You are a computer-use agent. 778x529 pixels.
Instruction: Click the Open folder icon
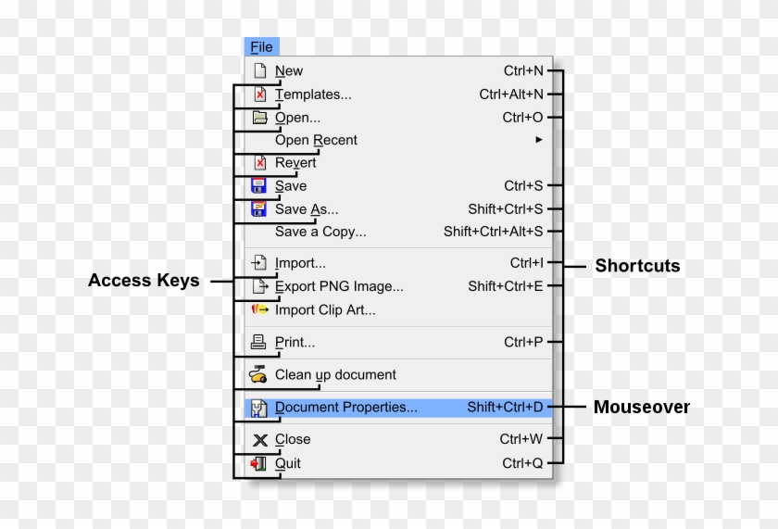coord(260,118)
